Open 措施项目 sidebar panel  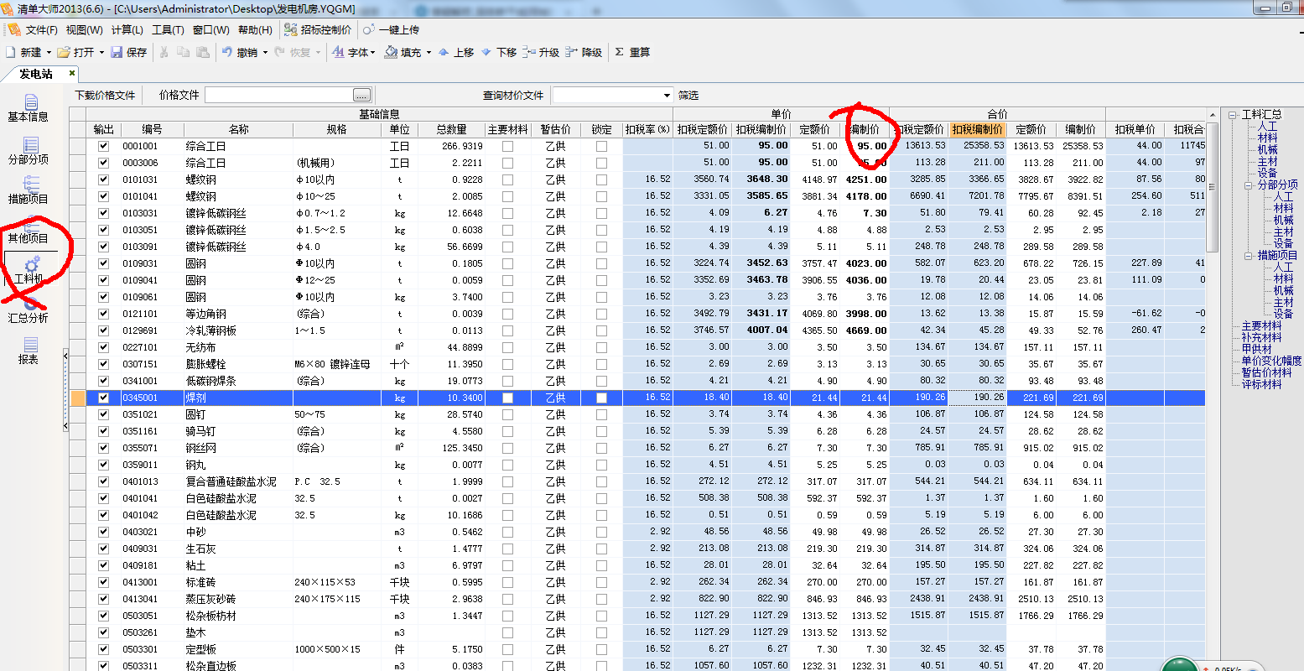[x=29, y=190]
